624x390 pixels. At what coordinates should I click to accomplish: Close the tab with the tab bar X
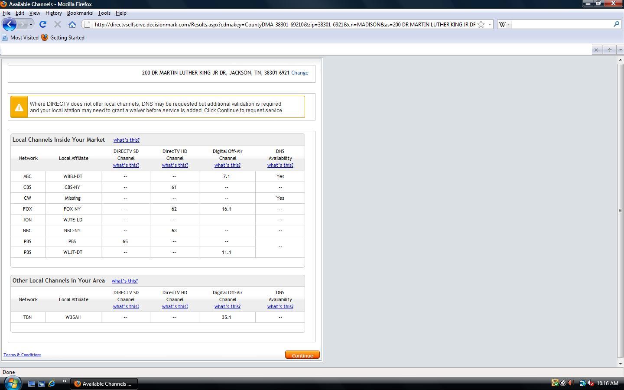point(596,50)
